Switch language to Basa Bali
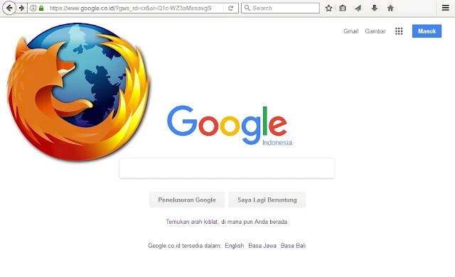 coord(293,246)
